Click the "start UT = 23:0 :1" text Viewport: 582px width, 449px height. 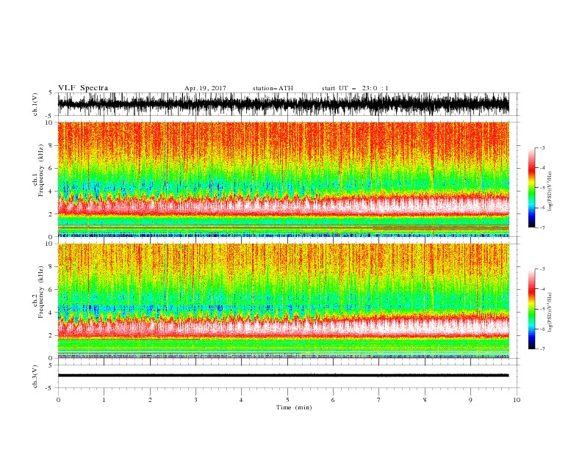355,88
